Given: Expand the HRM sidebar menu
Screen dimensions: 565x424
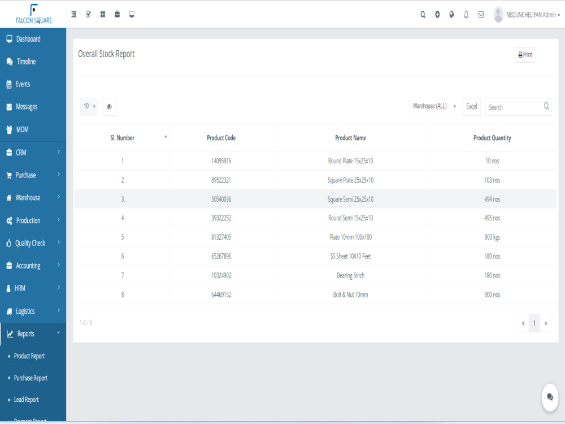Looking at the screenshot, I should point(33,288).
